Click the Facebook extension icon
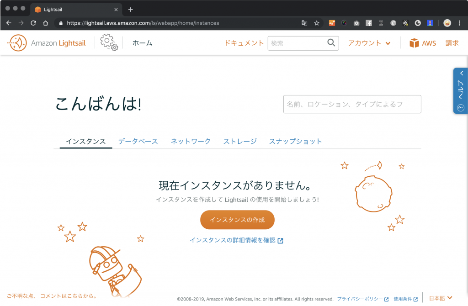Screen dimensions: 468x306 tap(369, 23)
